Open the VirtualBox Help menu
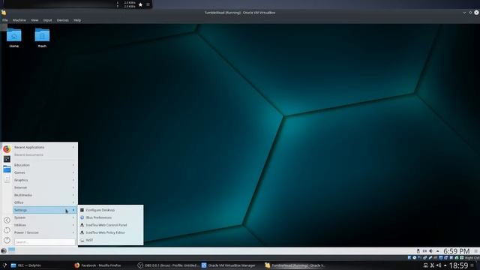This screenshot has width=480, height=270. (x=77, y=20)
